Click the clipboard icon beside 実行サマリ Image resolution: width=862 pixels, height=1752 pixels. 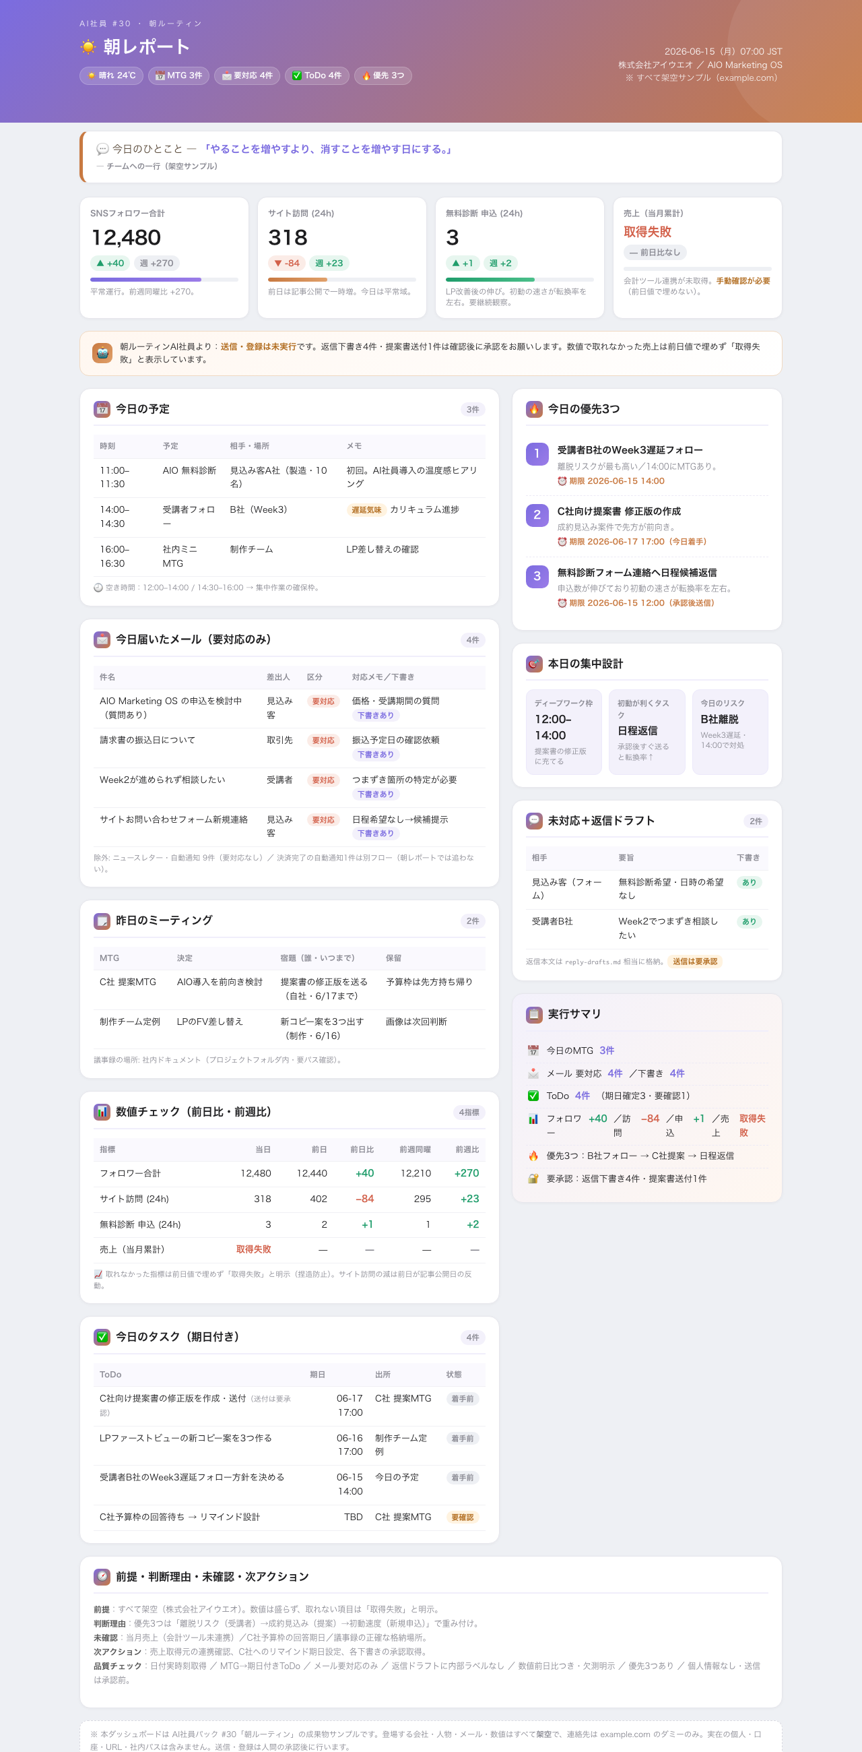point(533,1015)
